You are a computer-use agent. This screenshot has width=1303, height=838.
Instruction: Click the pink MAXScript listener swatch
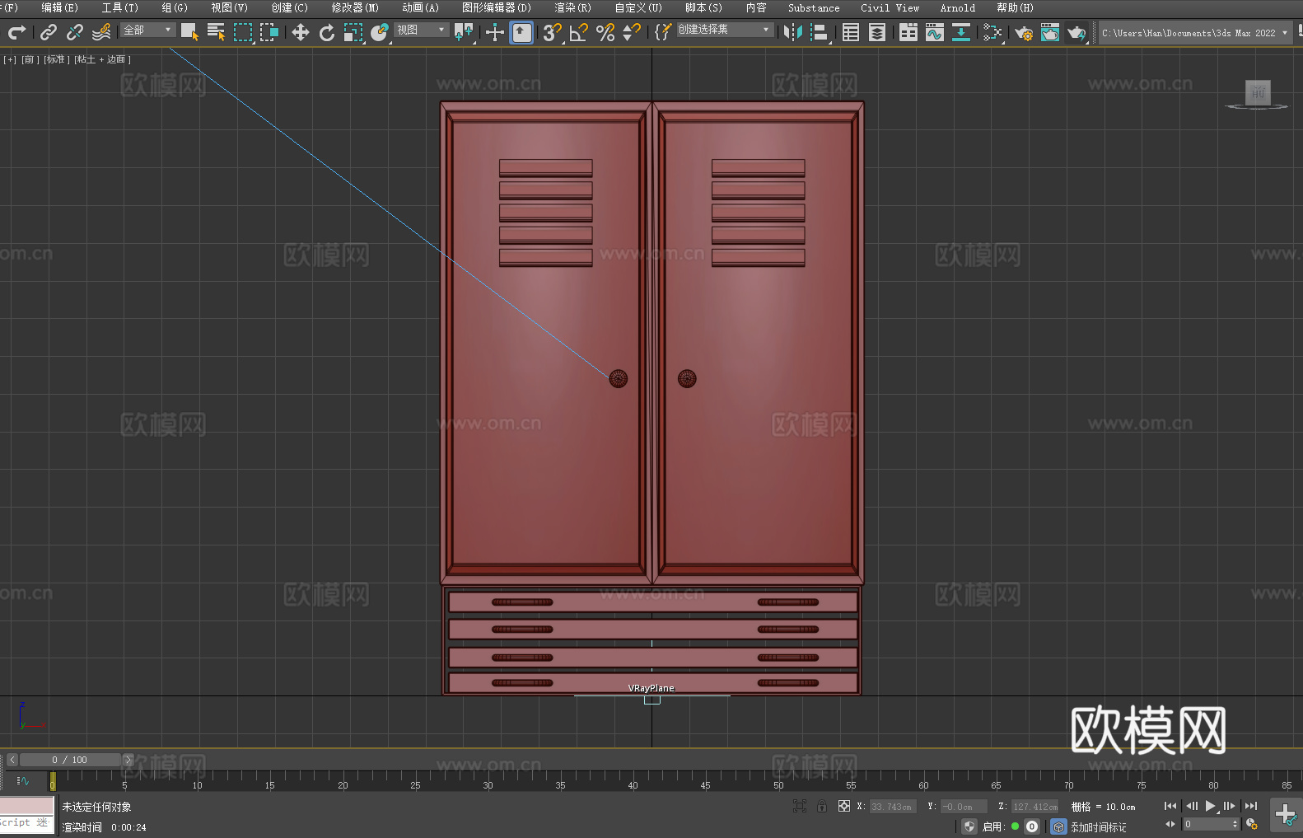coord(27,806)
